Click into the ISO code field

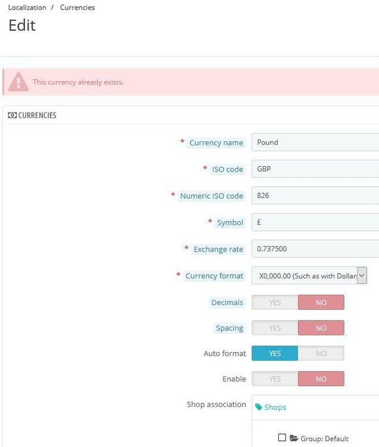point(315,169)
